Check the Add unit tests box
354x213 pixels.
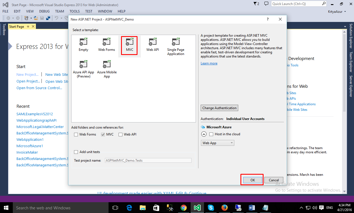76,152
